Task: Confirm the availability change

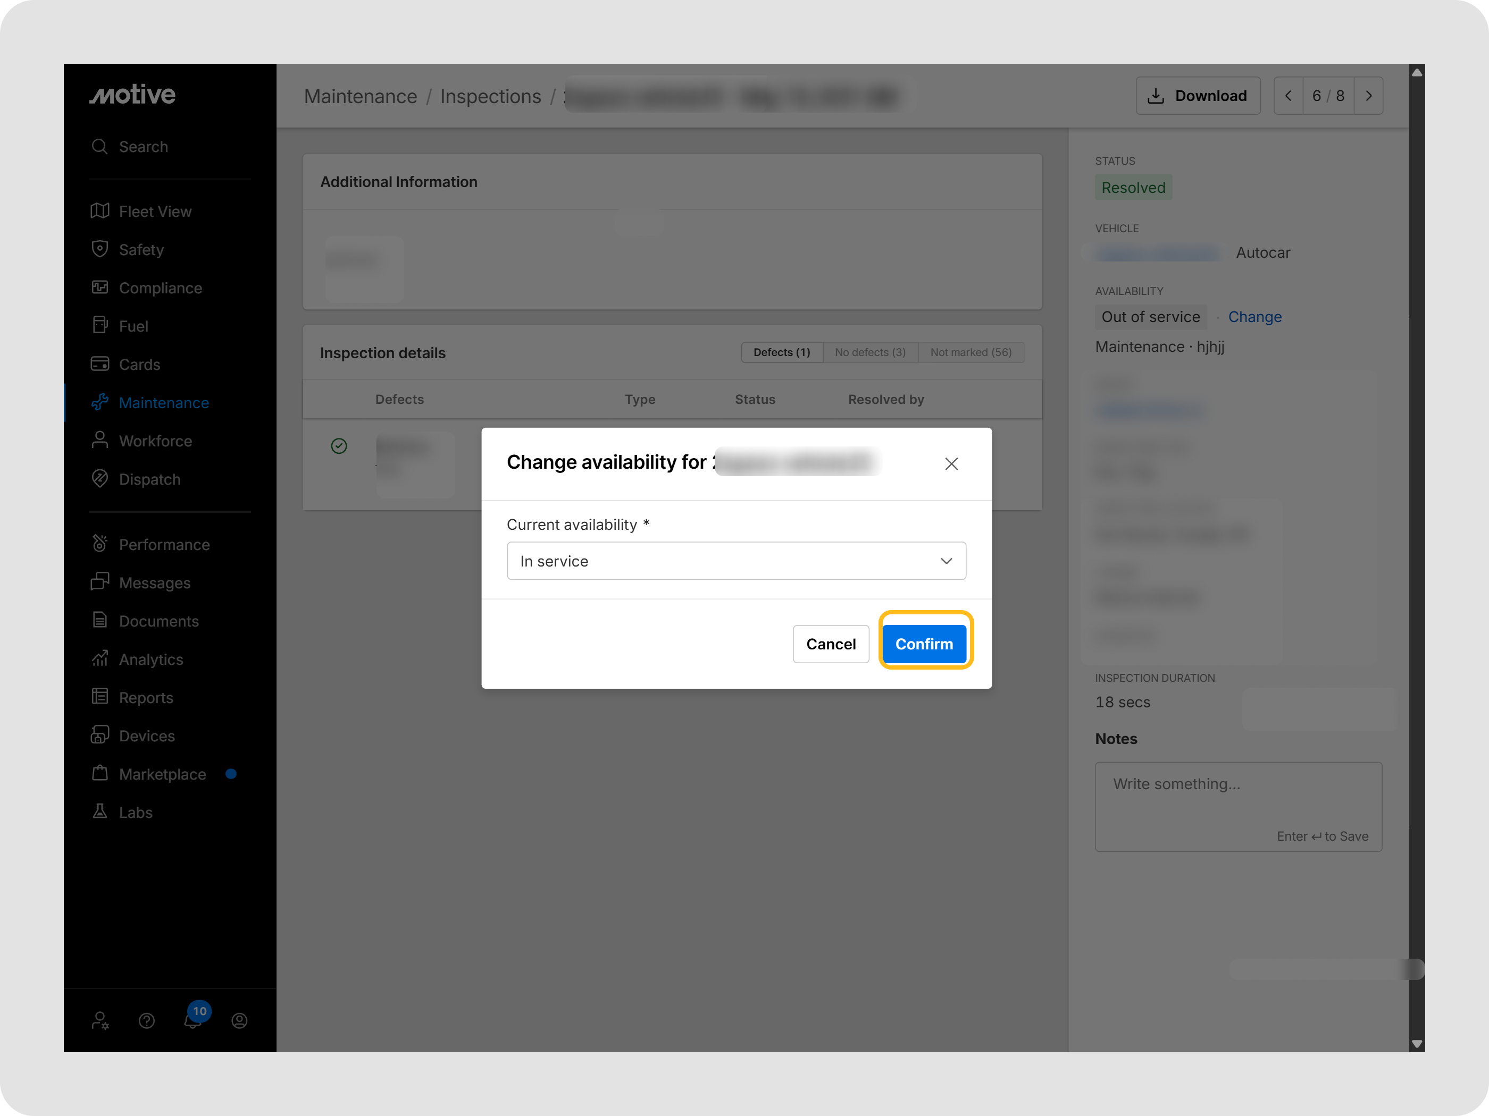Action: 924,645
